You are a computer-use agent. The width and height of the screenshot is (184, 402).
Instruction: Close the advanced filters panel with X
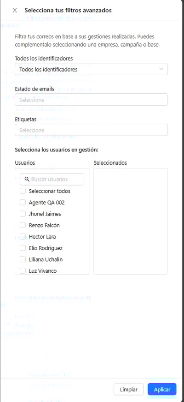(x=15, y=10)
